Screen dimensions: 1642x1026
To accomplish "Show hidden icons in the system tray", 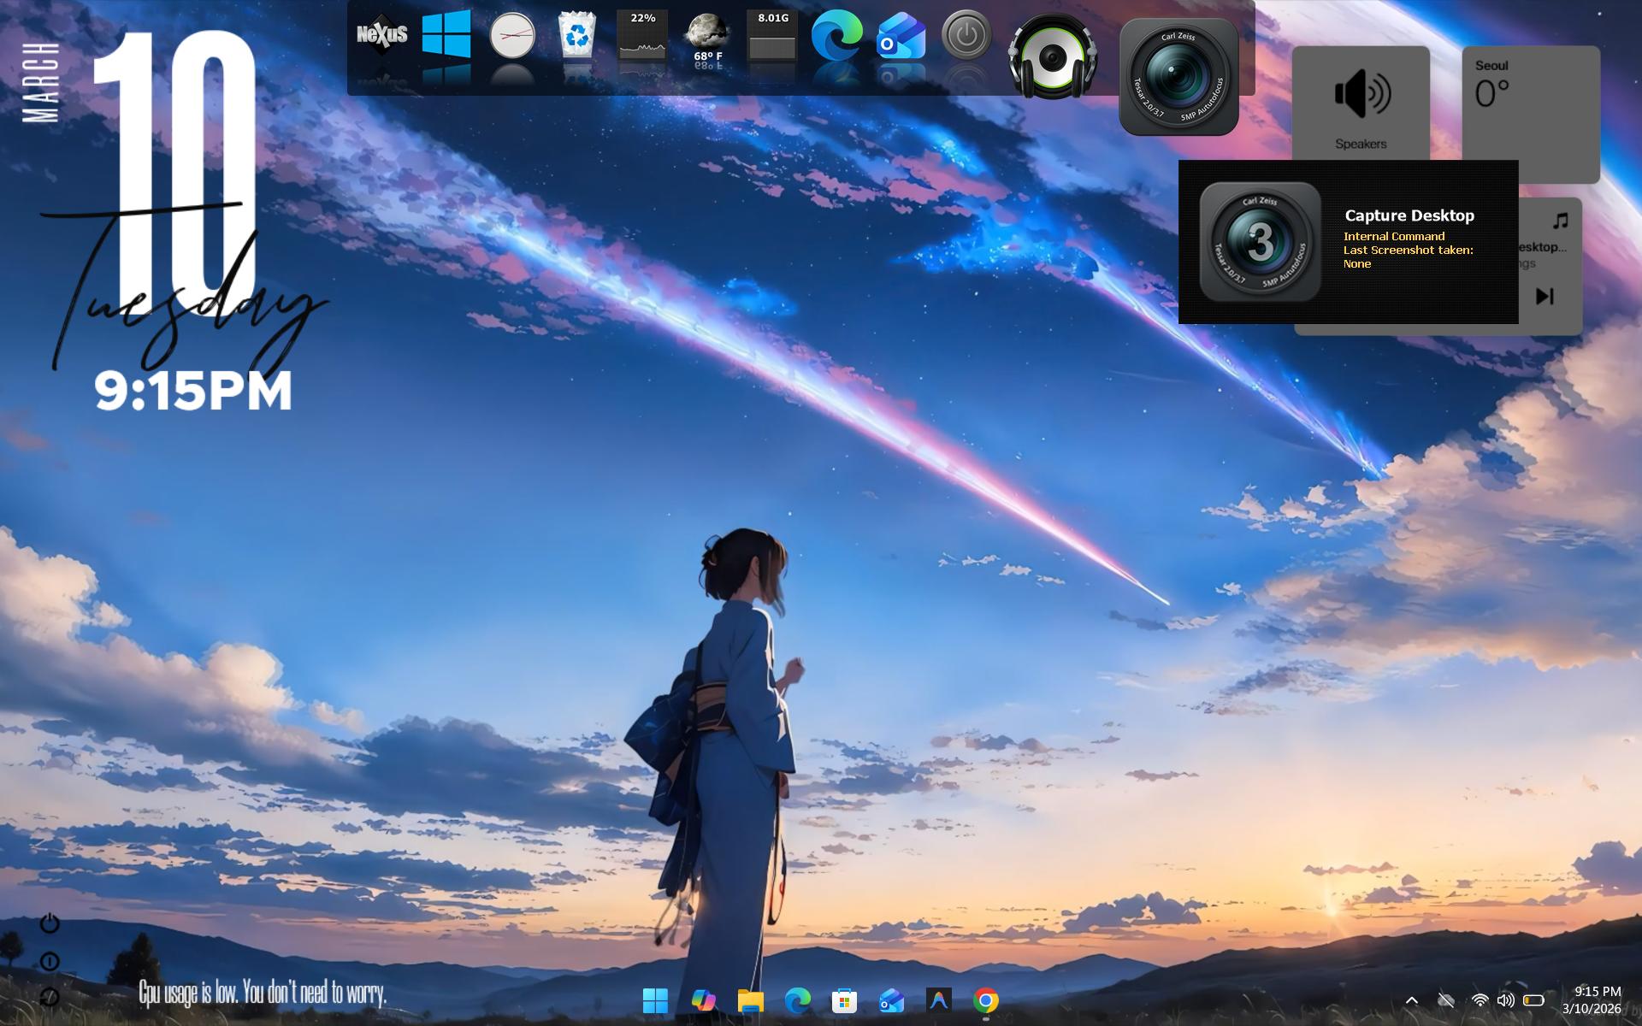I will click(1412, 1000).
